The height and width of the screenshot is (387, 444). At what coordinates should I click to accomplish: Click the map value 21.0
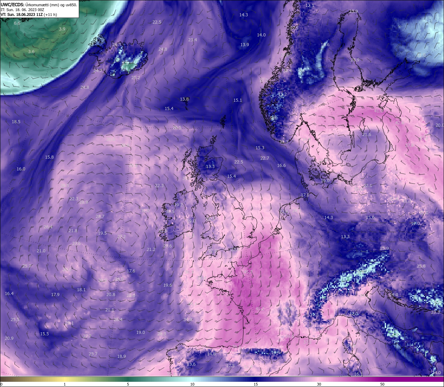41,251
